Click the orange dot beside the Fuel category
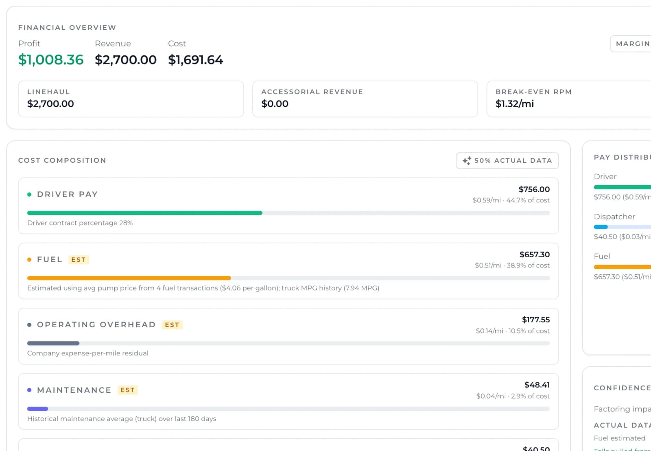Image resolution: width=651 pixels, height=451 pixels. (x=29, y=259)
